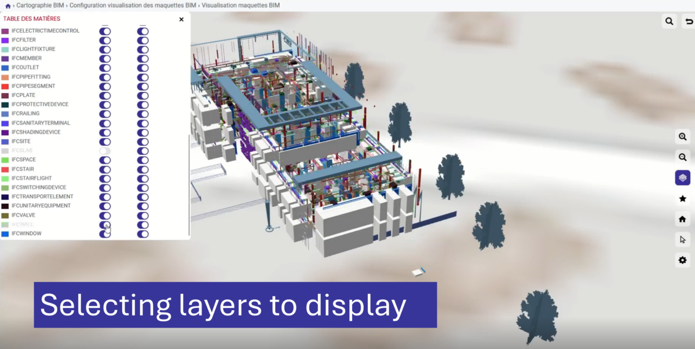The image size is (695, 349).
Task: Go to Configuration visualisation des maquettes BIM
Action: pos(133,5)
